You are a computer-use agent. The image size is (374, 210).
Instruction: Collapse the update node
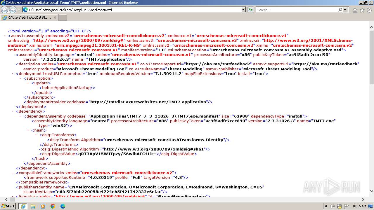pyautogui.click(x=29, y=83)
